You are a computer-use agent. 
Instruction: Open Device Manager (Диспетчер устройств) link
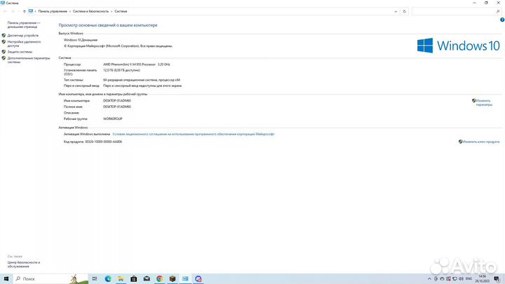pyautogui.click(x=23, y=36)
